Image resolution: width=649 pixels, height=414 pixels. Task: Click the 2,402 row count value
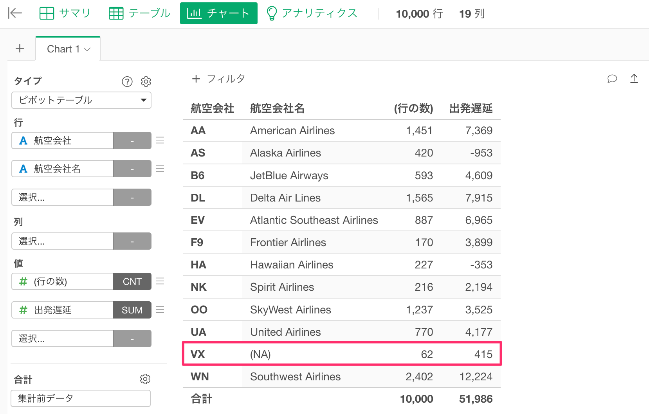(419, 376)
